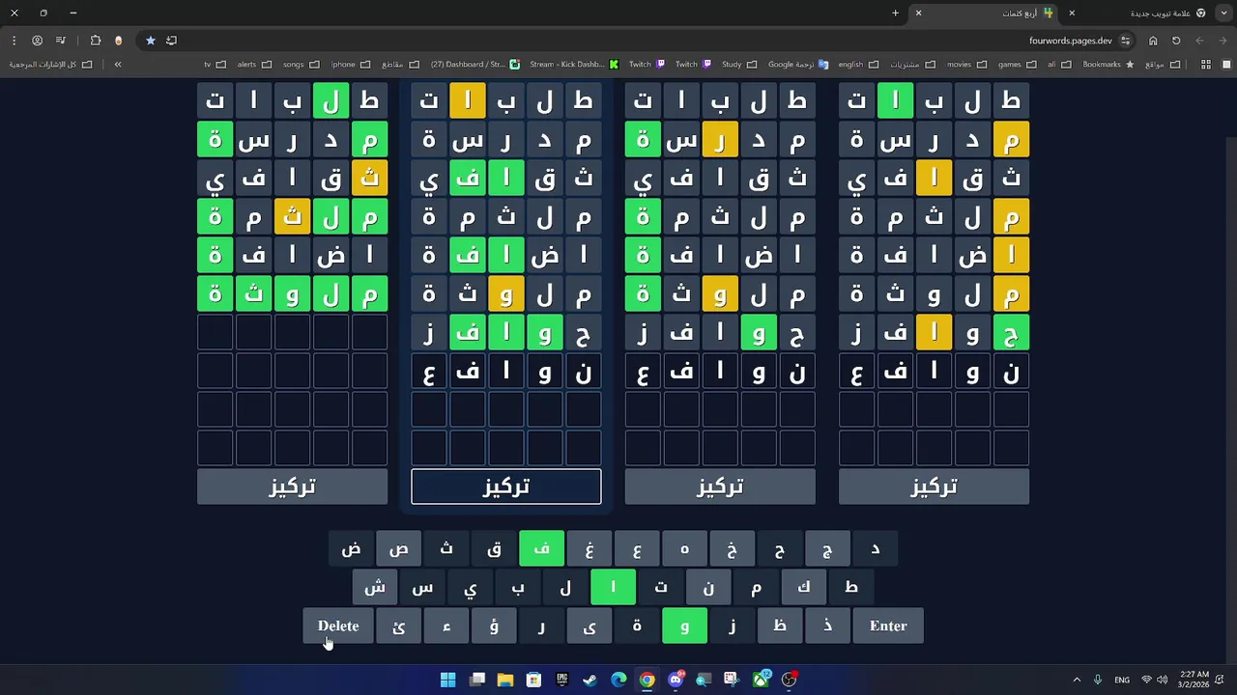Open the english bookmarks folder

point(857,65)
